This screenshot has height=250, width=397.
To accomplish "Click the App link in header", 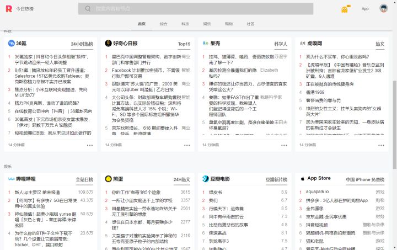I will coord(365,9).
